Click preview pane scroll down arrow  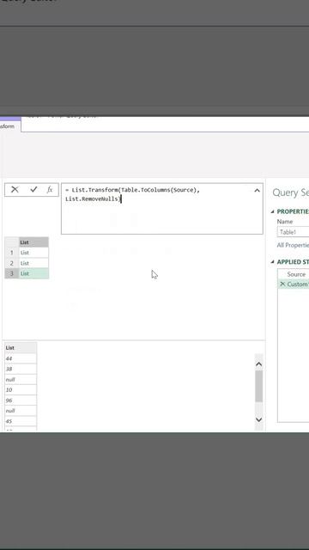coord(259,419)
